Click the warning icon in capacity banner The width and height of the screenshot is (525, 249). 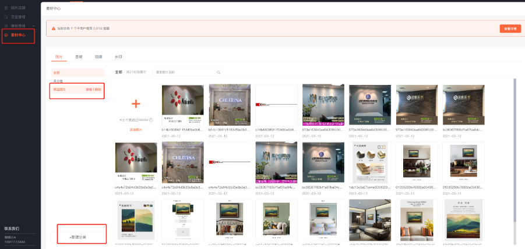coord(54,28)
